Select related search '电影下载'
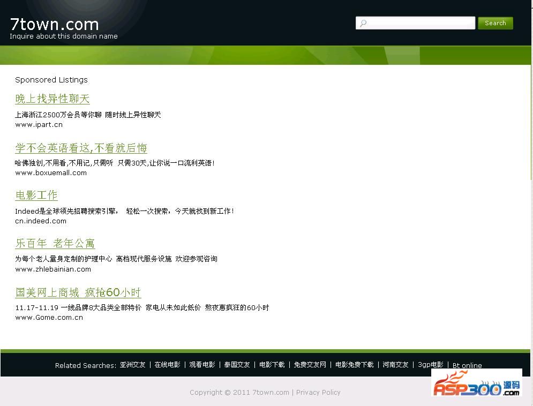Screen dimensions: 533x406 pyautogui.click(x=272, y=365)
